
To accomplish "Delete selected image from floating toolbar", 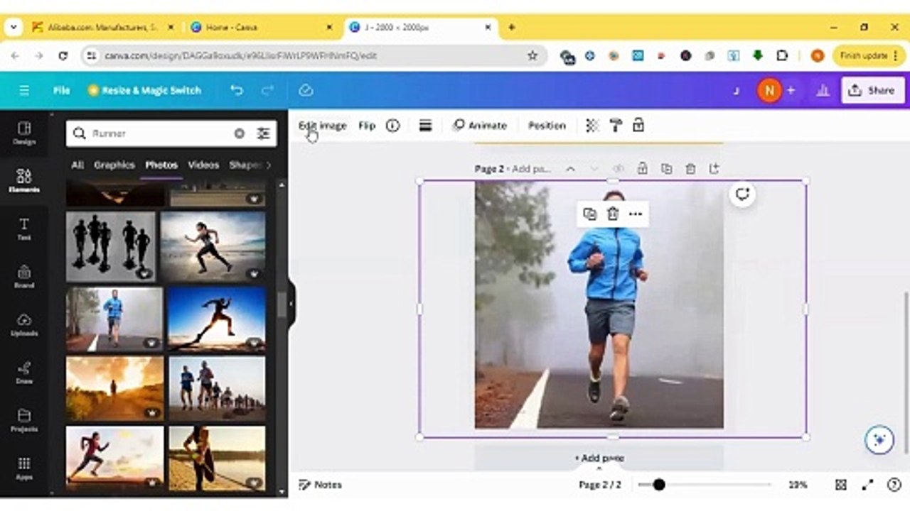I will 613,214.
